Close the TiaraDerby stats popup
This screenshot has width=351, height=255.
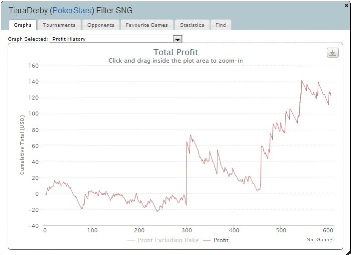point(346,4)
